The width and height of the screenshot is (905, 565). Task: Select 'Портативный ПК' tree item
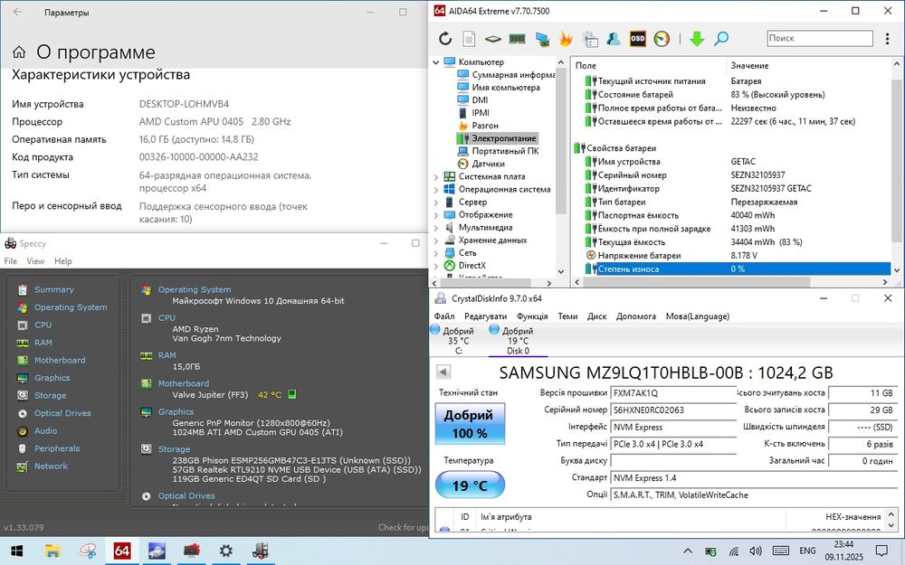498,151
